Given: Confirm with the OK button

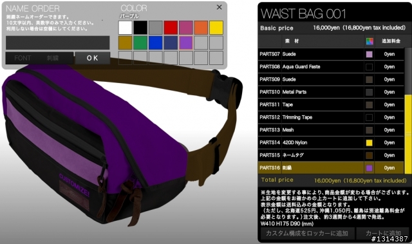Looking at the screenshot, I should (93, 58).
